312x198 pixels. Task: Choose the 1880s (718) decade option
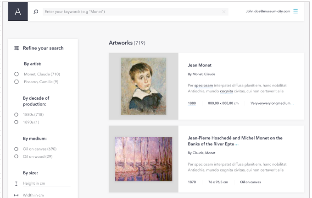(17, 114)
